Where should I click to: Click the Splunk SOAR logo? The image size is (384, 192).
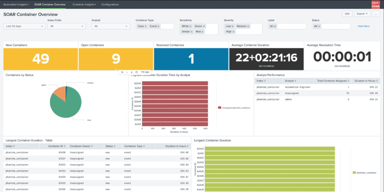[375, 4]
